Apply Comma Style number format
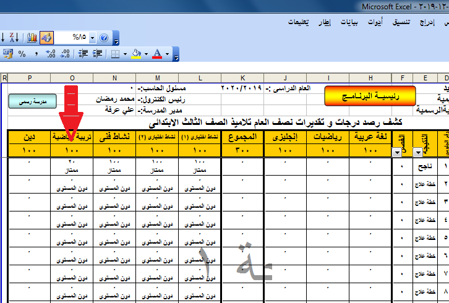 tap(36, 54)
